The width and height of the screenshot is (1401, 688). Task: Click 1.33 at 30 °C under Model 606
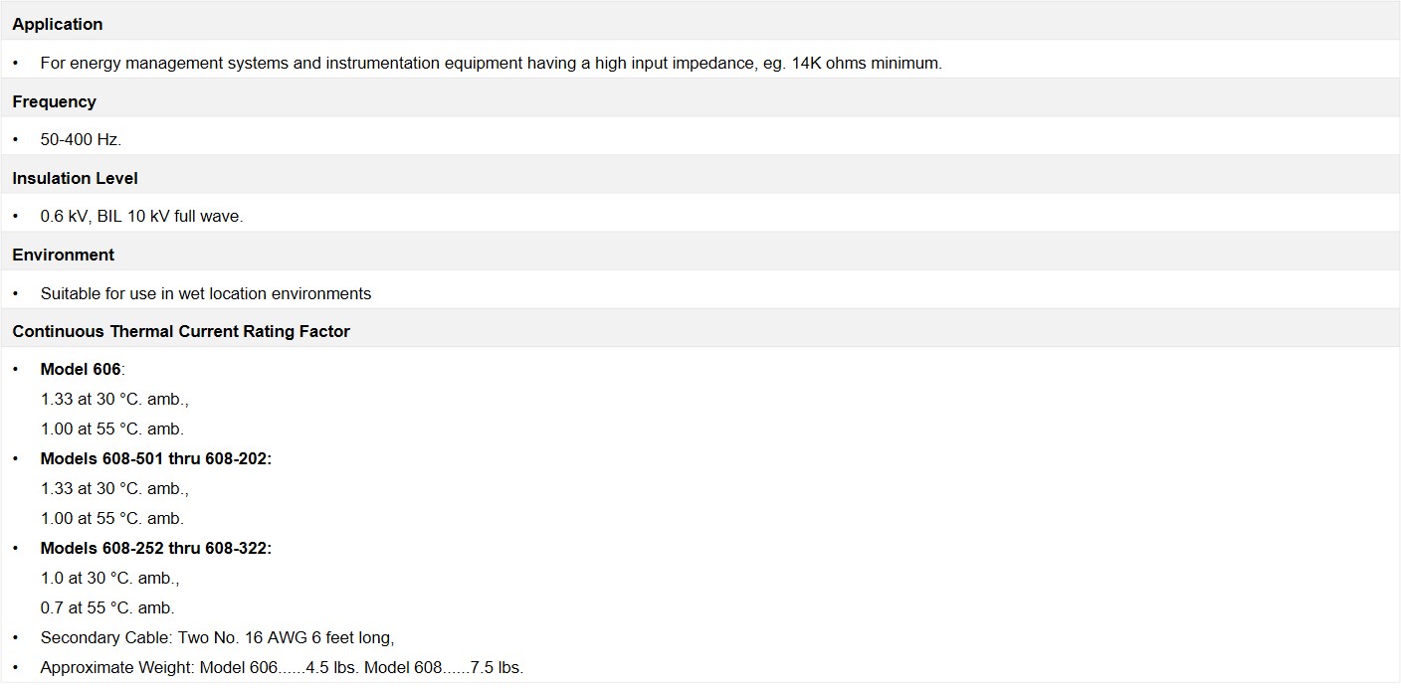click(114, 399)
